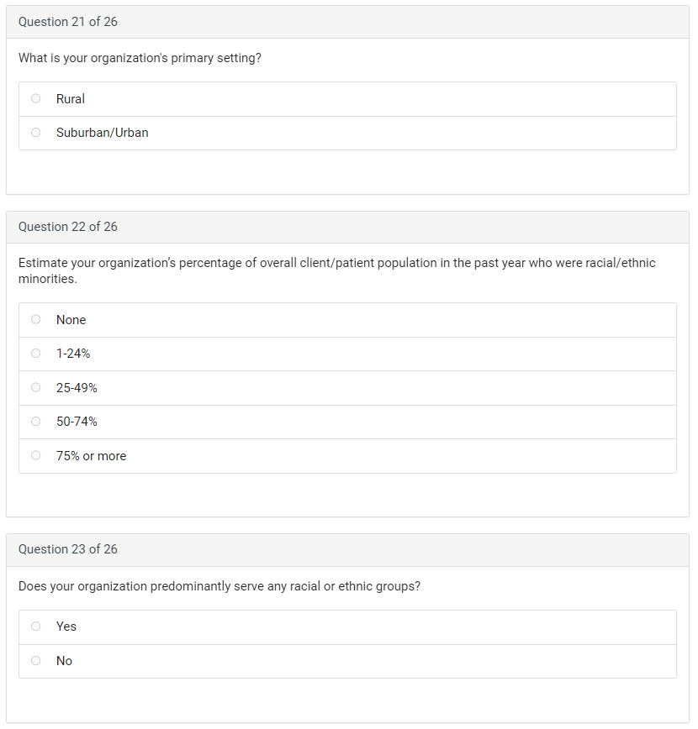Select the 75% or more radio button
This screenshot has width=698, height=729.
click(35, 455)
